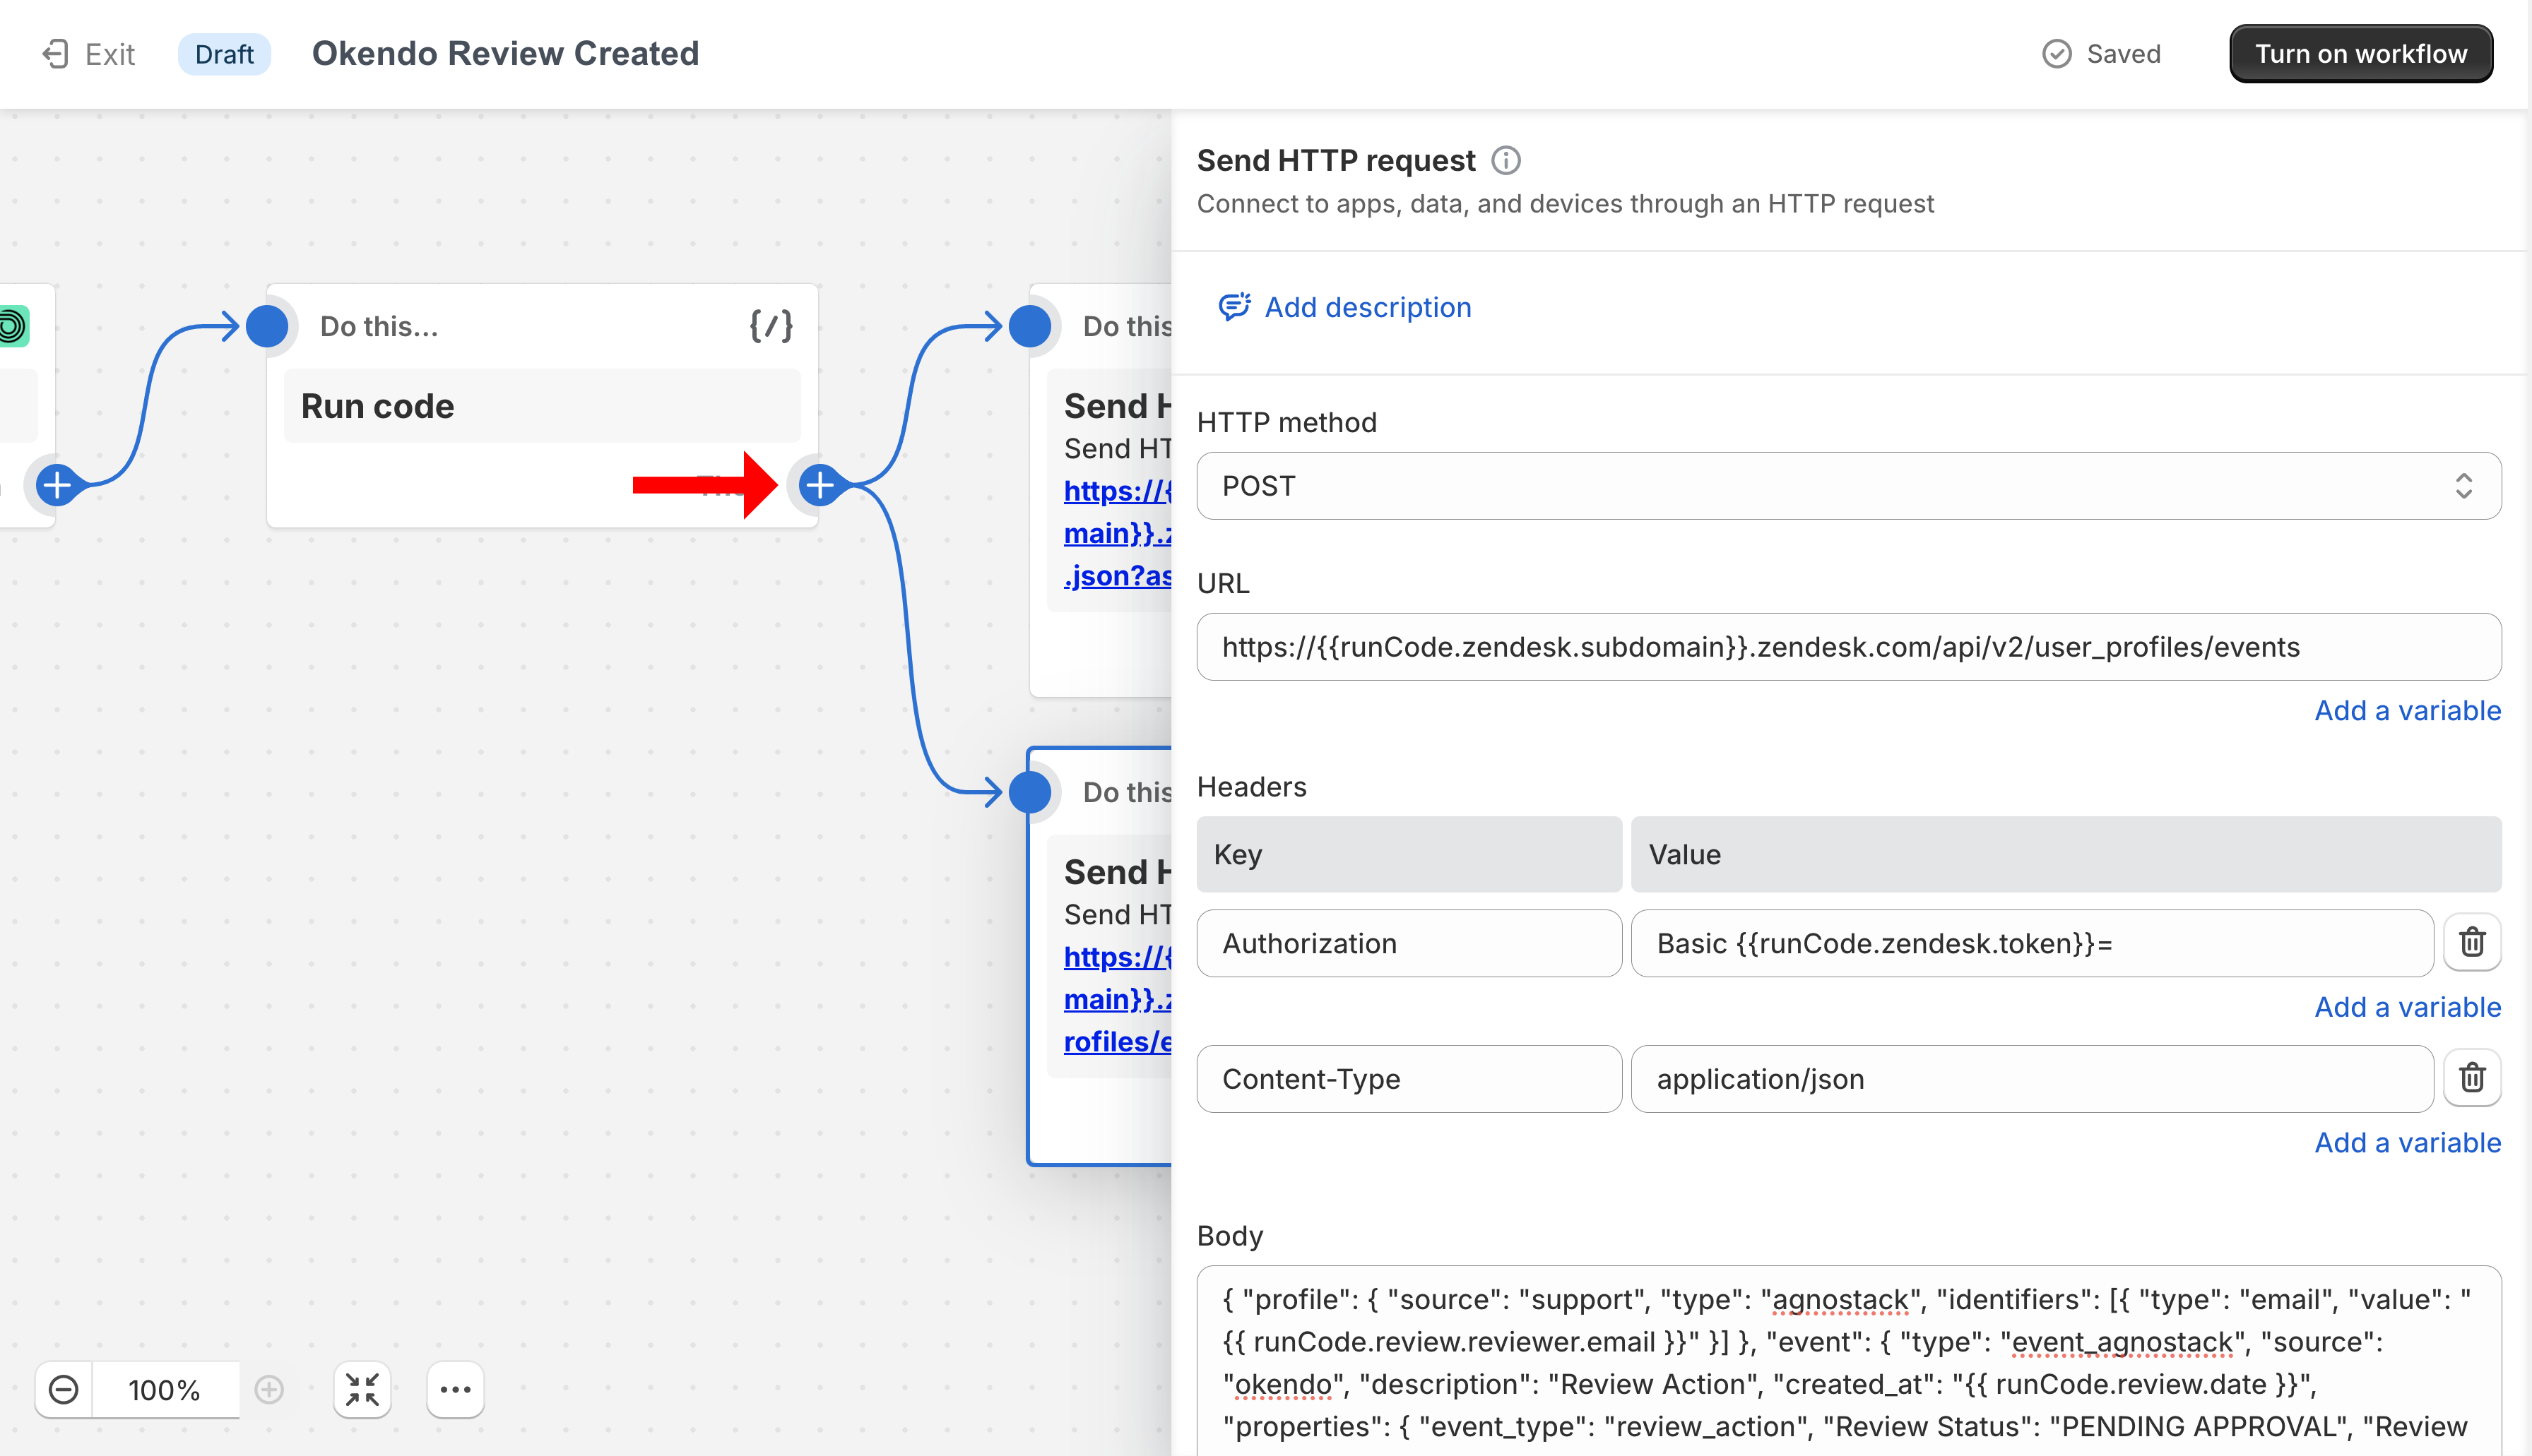Click the plus connector after Run code step
The image size is (2532, 1456).
(x=820, y=485)
